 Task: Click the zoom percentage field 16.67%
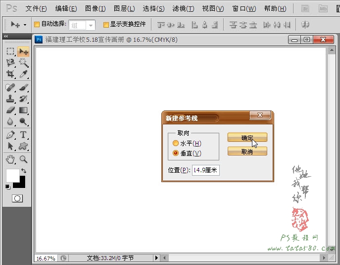pos(46,258)
